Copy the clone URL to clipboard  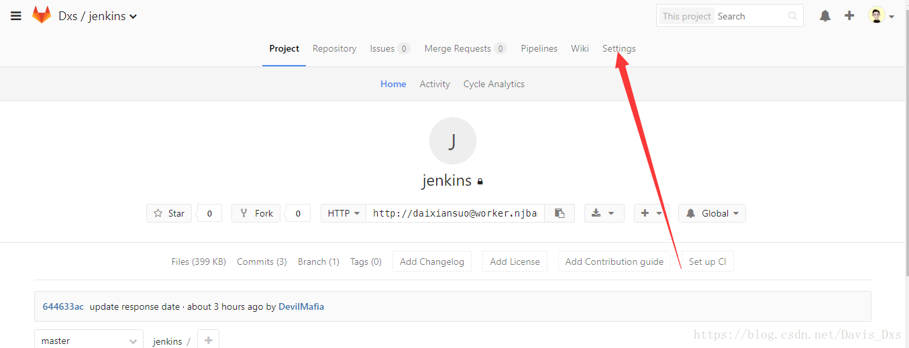559,213
